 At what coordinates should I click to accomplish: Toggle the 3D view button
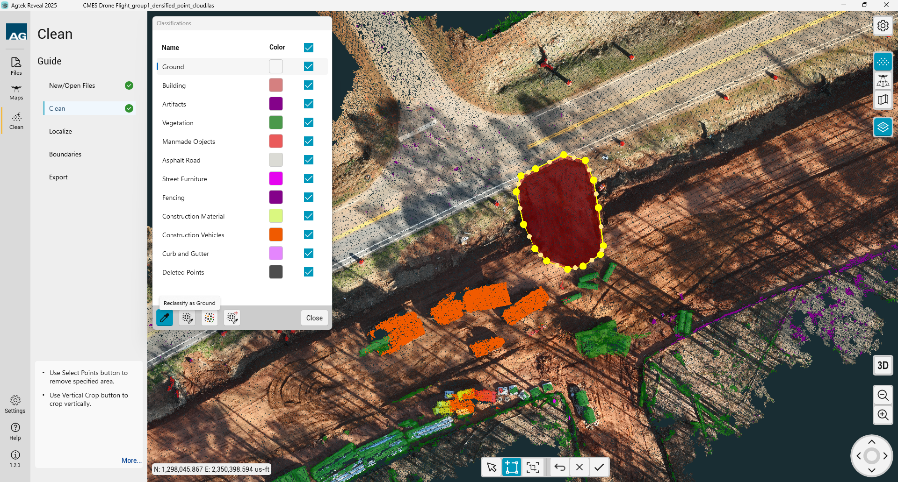(x=883, y=365)
